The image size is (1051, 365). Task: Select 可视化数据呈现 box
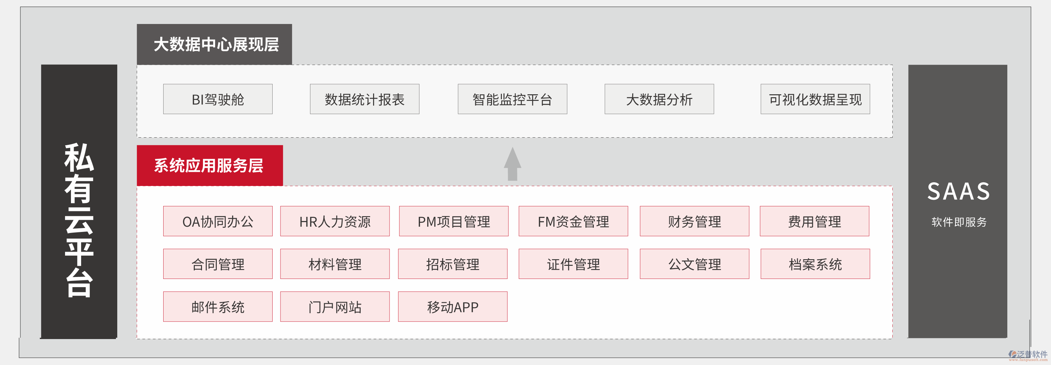click(x=815, y=99)
